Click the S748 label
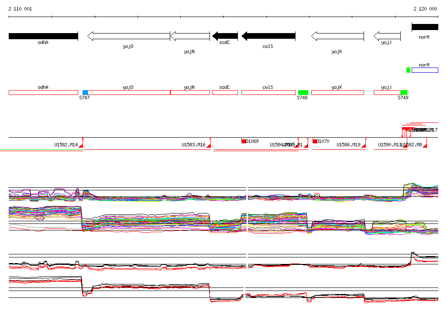This screenshot has width=447, height=311. pos(302,98)
